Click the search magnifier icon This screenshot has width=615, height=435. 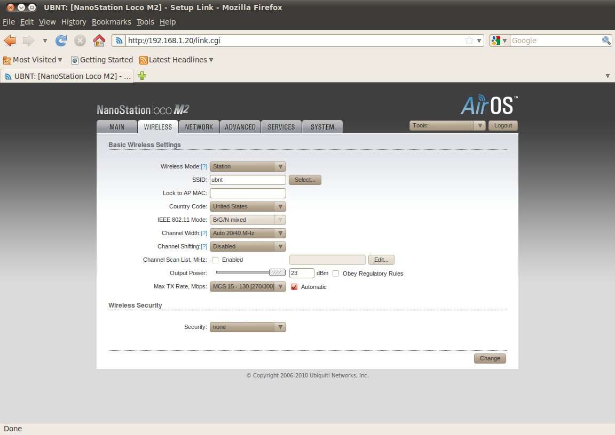tap(606, 41)
